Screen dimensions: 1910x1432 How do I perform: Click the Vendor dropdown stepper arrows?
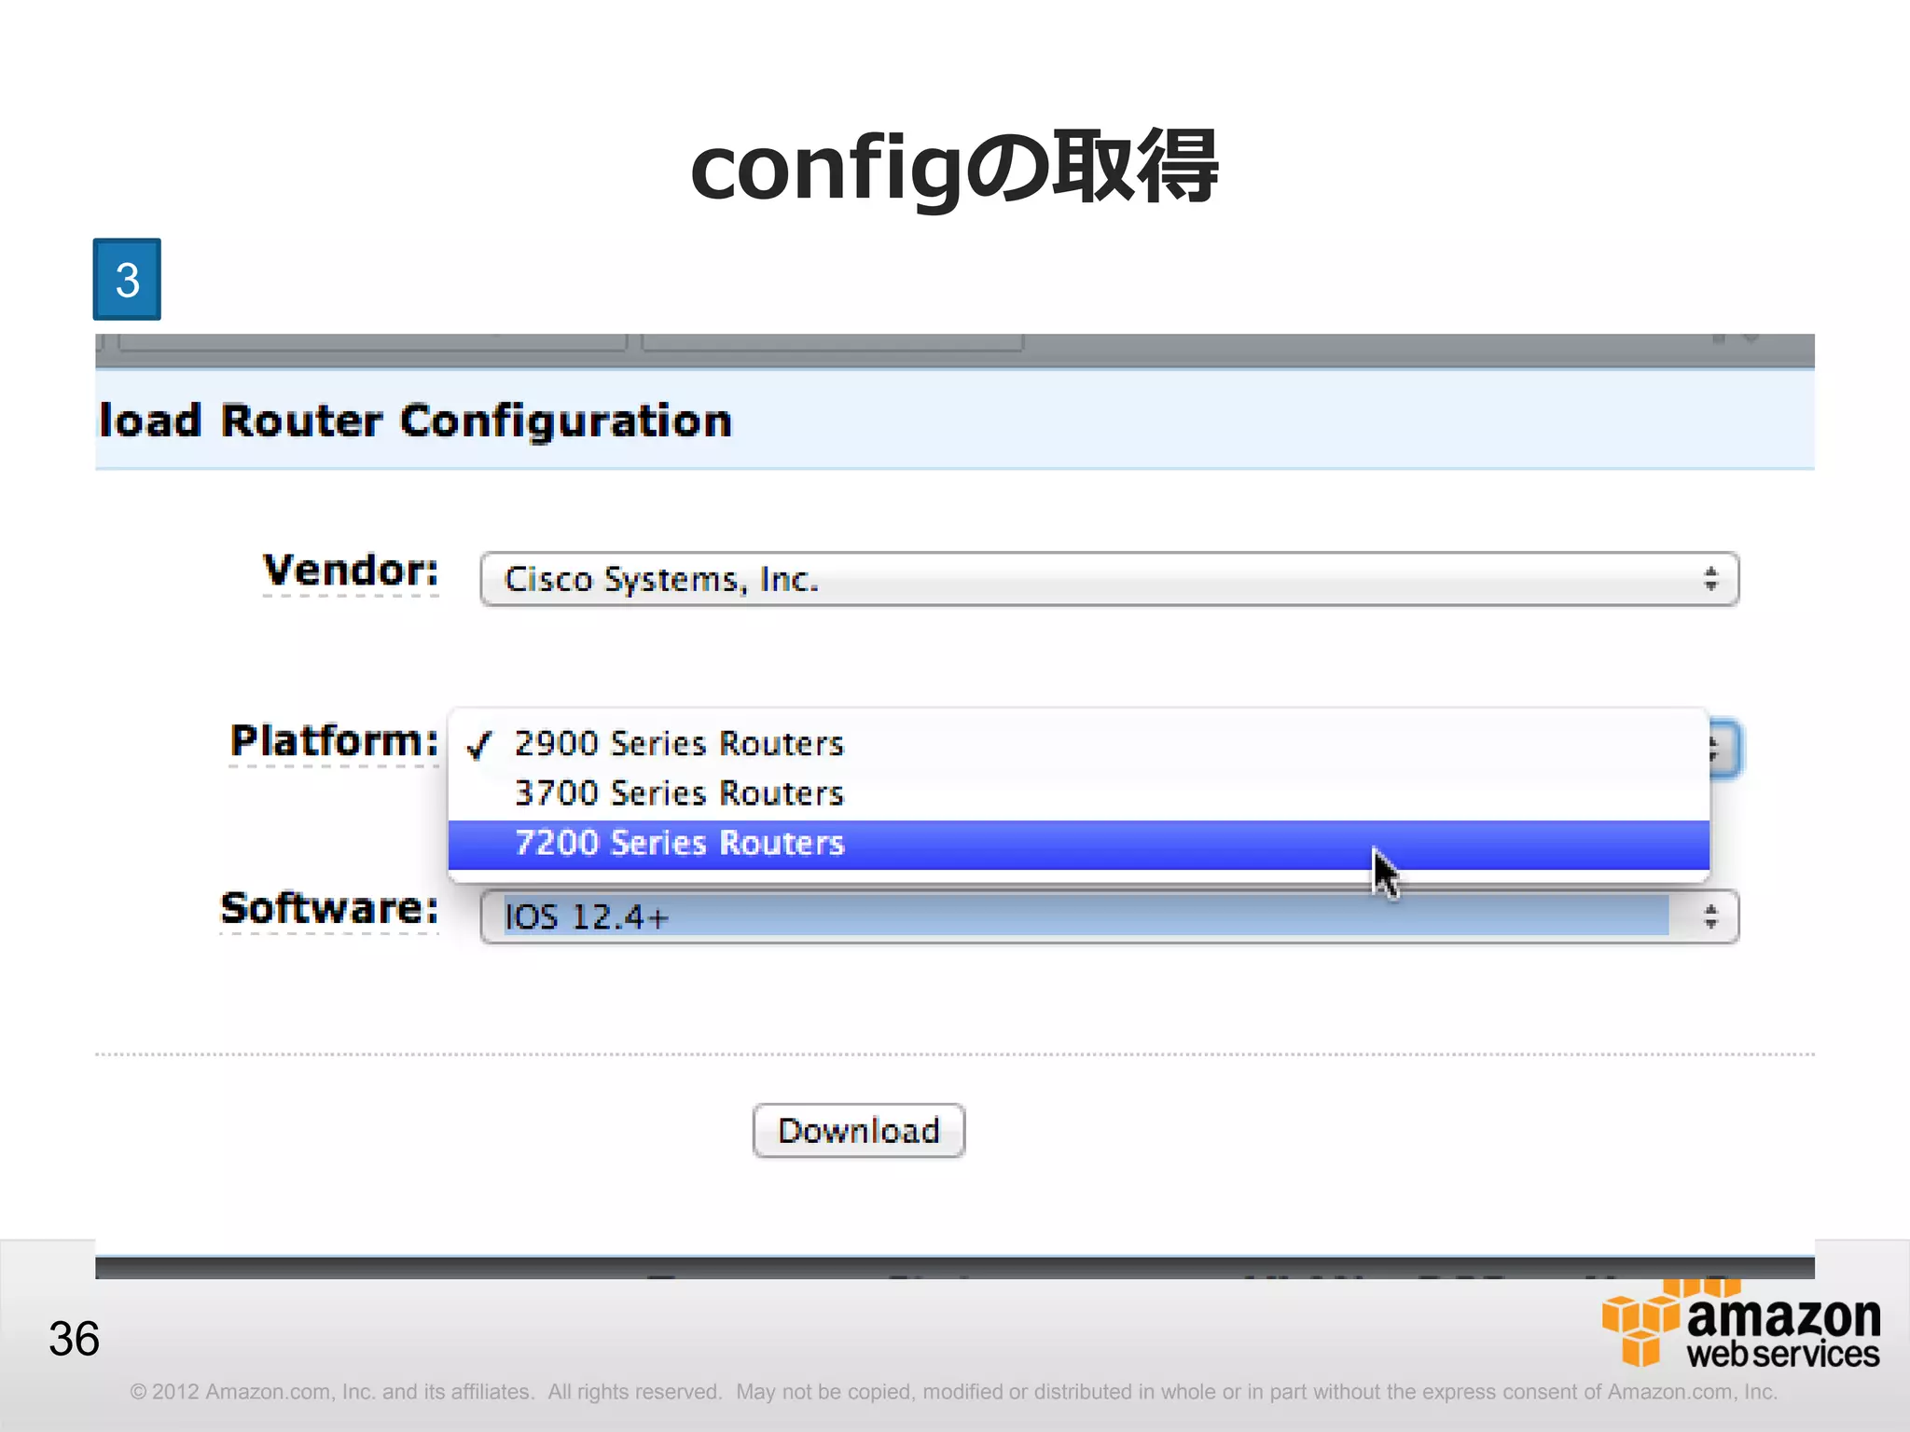pyautogui.click(x=1710, y=579)
